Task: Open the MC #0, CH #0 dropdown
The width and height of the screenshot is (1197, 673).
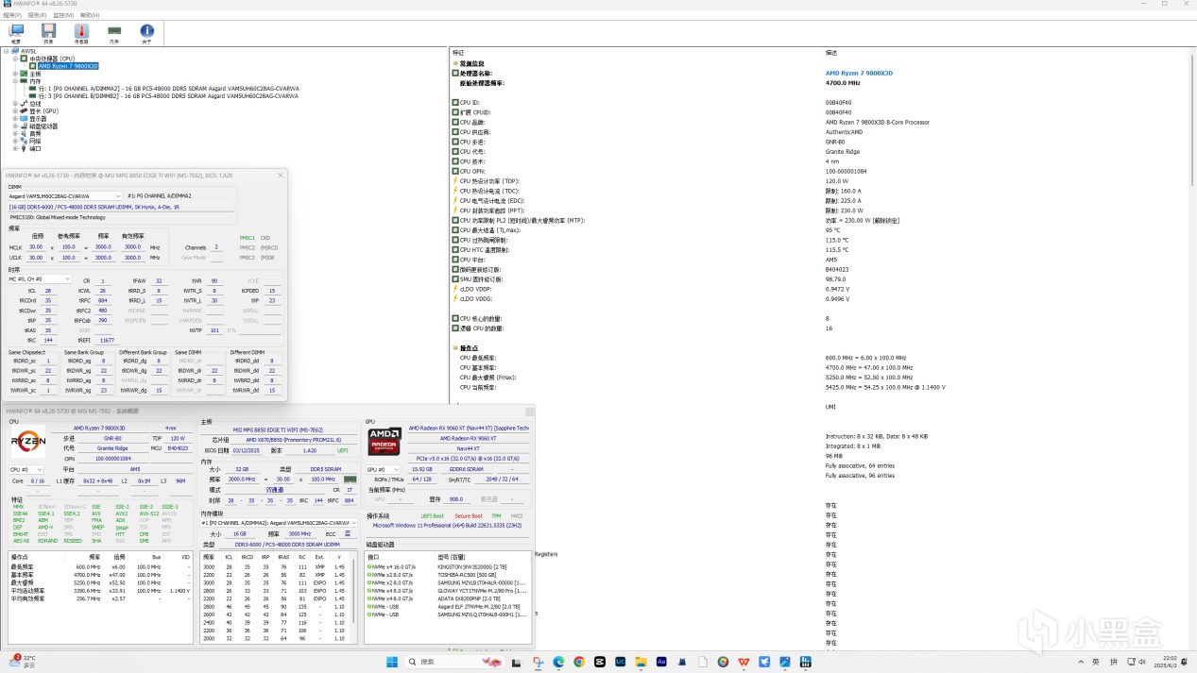Action: tap(40, 279)
